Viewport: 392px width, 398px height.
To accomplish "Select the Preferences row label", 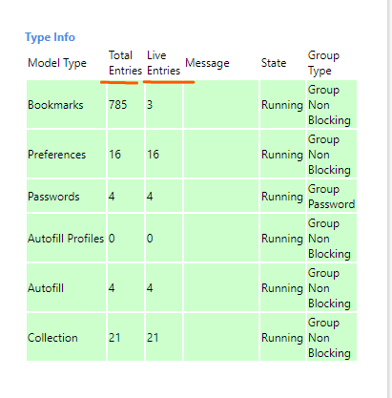I will (56, 155).
